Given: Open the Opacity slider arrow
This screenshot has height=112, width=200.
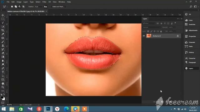Looking at the screenshot, I should pos(175,27).
